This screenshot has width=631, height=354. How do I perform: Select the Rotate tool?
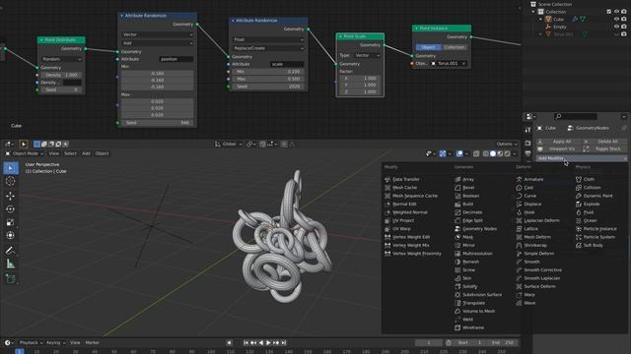(x=11, y=208)
